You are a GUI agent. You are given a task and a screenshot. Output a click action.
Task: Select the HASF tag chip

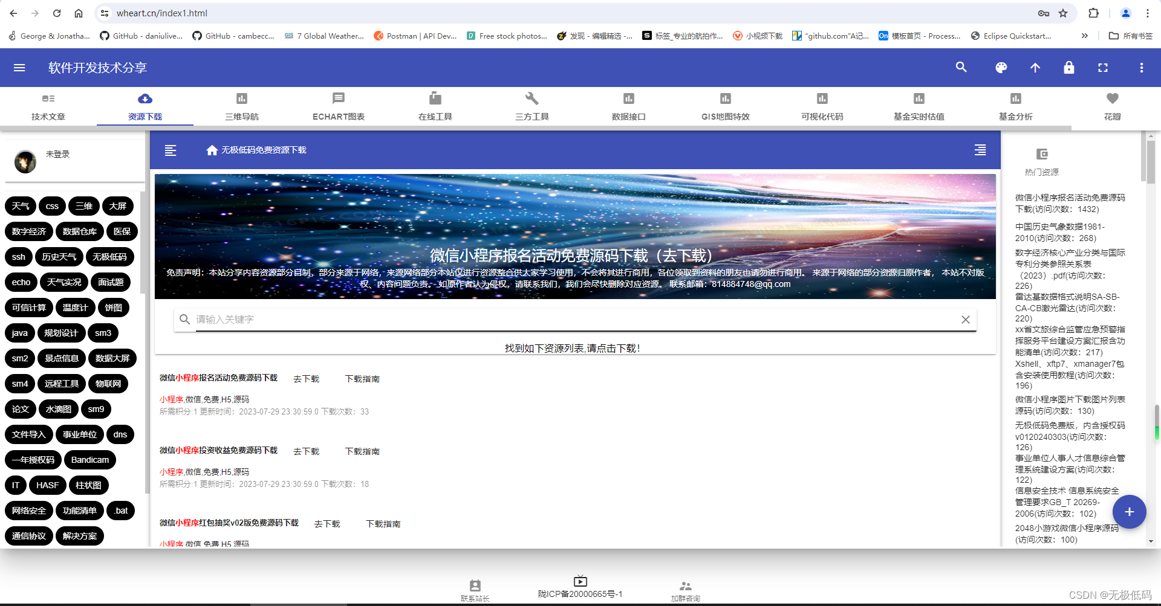tap(48, 485)
